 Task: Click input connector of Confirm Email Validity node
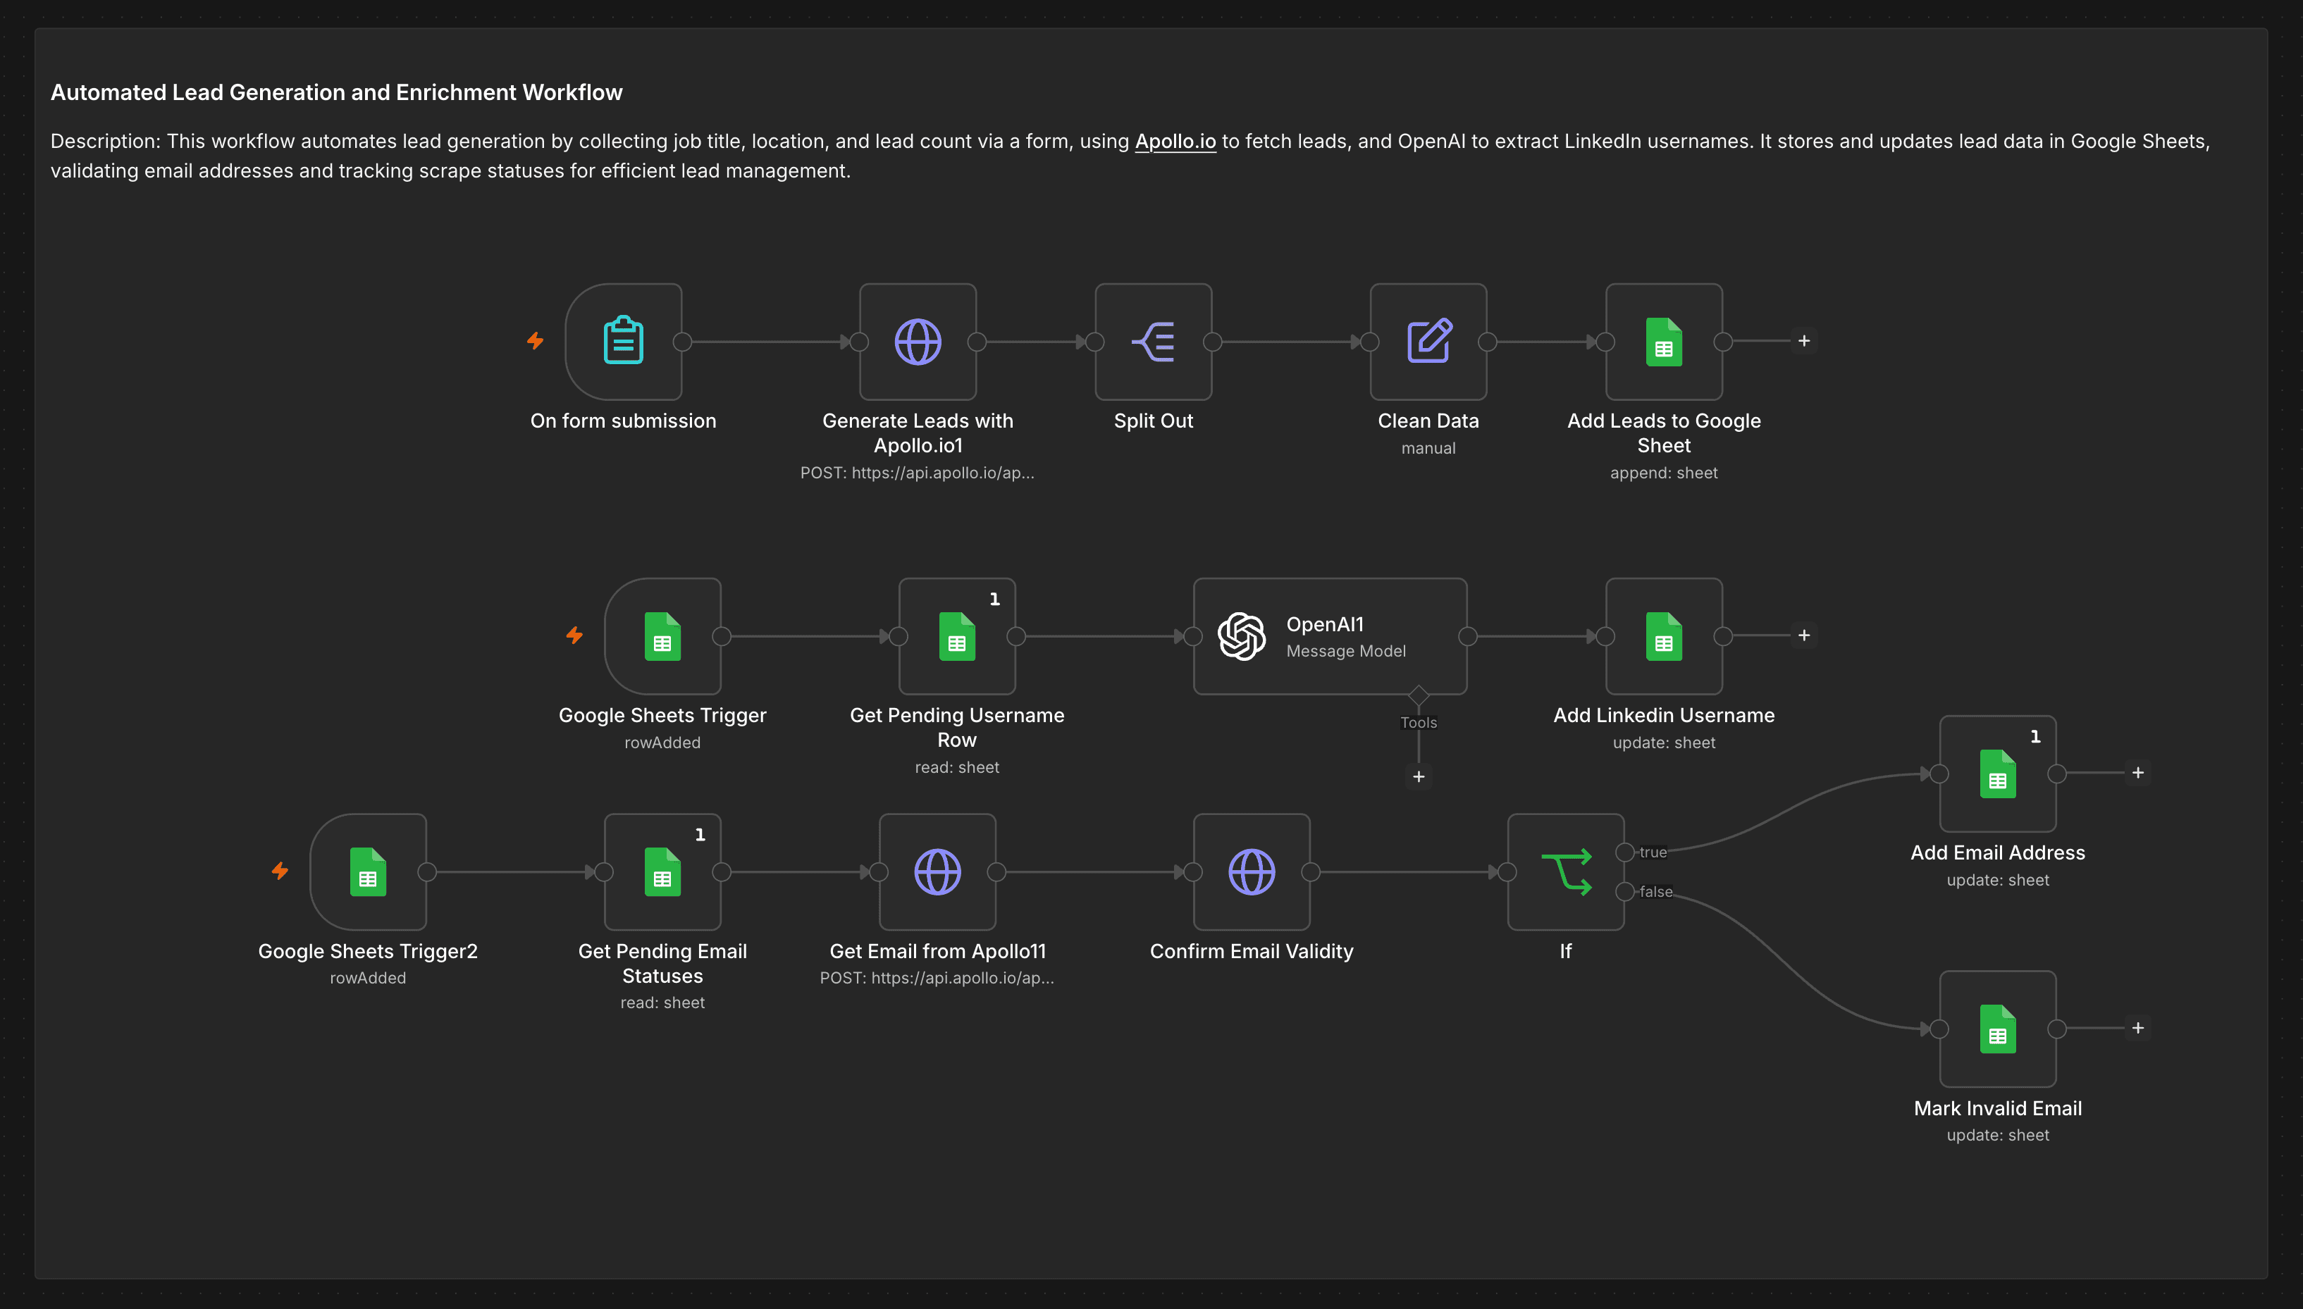click(x=1192, y=872)
